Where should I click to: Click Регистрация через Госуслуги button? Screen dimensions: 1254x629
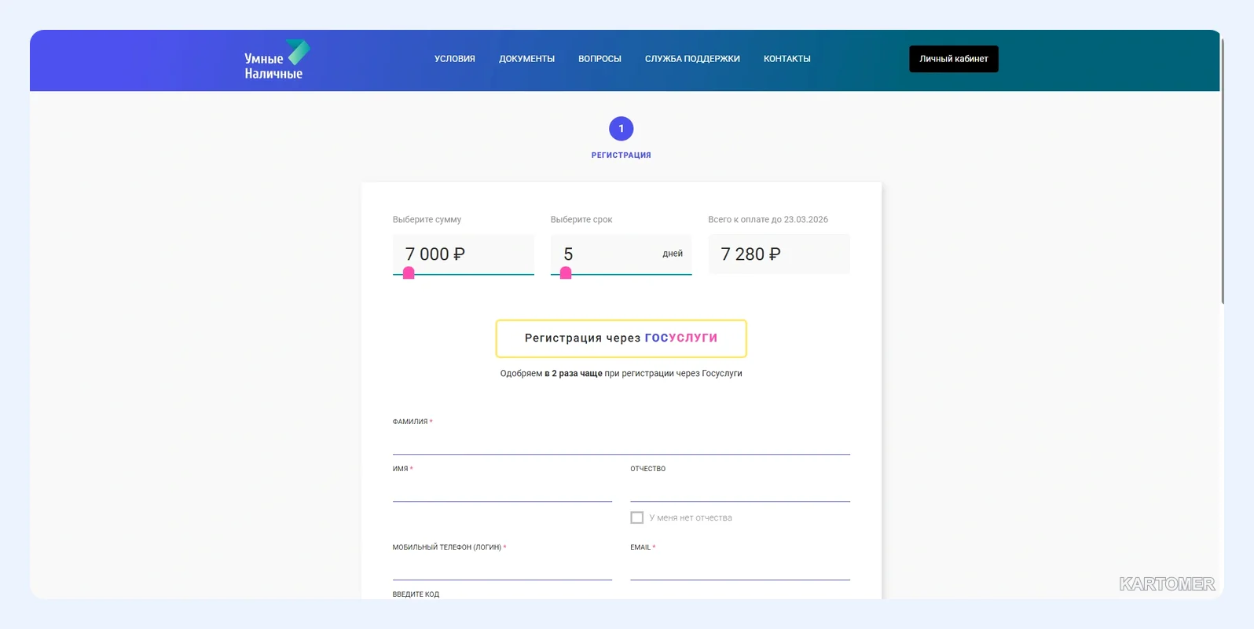(x=621, y=338)
